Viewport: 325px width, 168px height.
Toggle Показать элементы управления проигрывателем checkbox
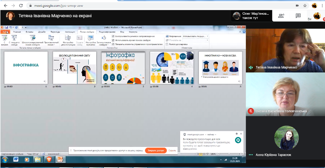[113, 44]
